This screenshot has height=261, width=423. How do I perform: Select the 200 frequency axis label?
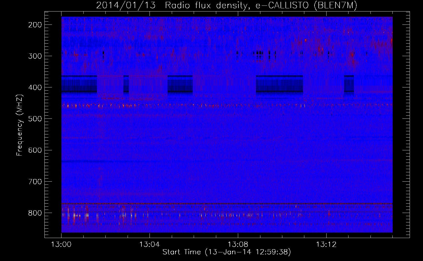(x=35, y=25)
